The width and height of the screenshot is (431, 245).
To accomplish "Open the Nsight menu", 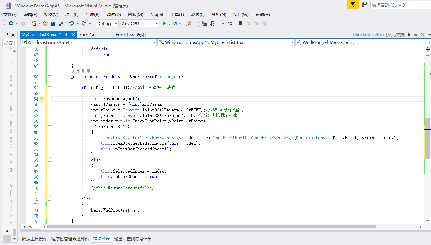I will point(157,14).
